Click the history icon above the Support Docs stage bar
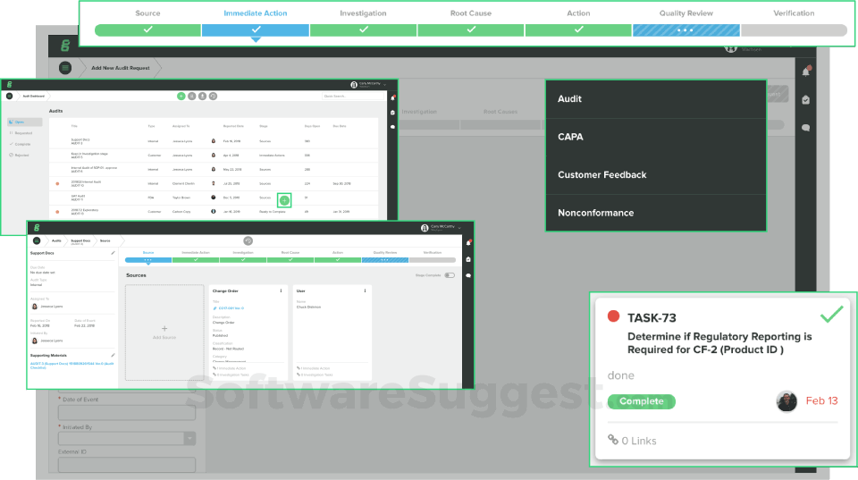 [x=248, y=240]
